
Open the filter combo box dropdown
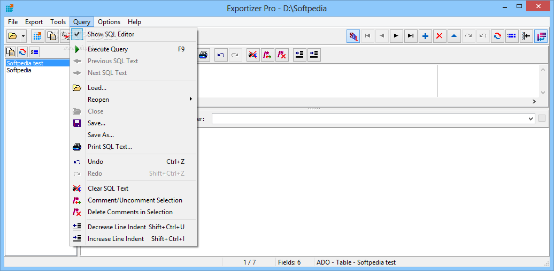530,119
